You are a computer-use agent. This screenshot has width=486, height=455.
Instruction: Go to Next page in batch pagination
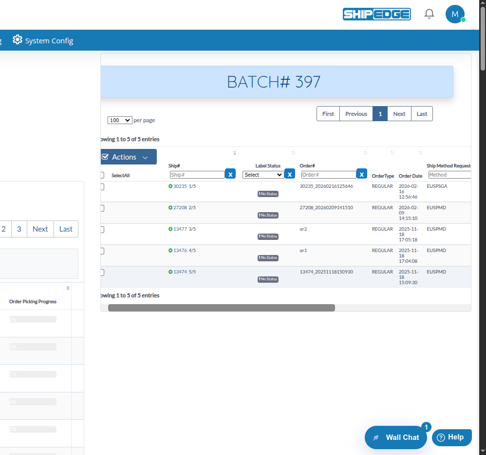point(399,114)
